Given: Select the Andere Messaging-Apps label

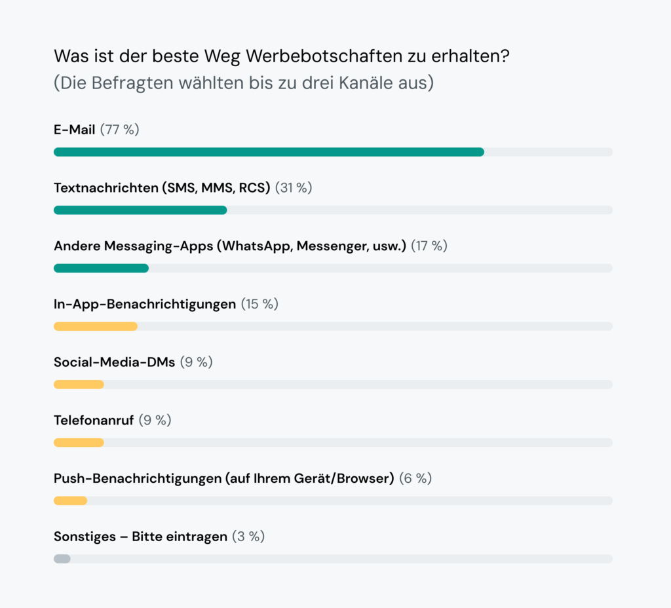Looking at the screenshot, I should (x=230, y=246).
